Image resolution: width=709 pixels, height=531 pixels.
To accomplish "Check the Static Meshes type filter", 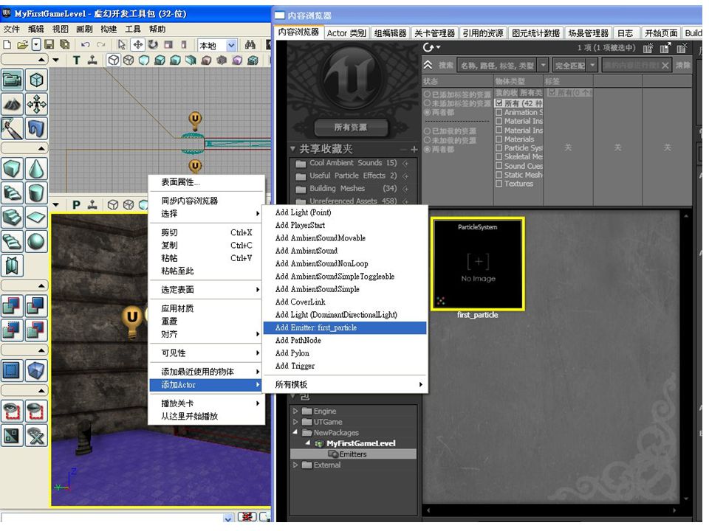I will (499, 175).
